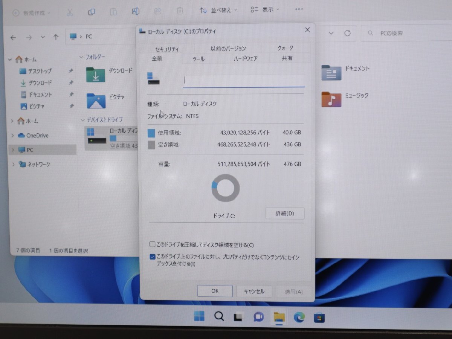This screenshot has width=452, height=339.
Task: Select the Cut icon in the Explorer toolbar
Action: [70, 11]
